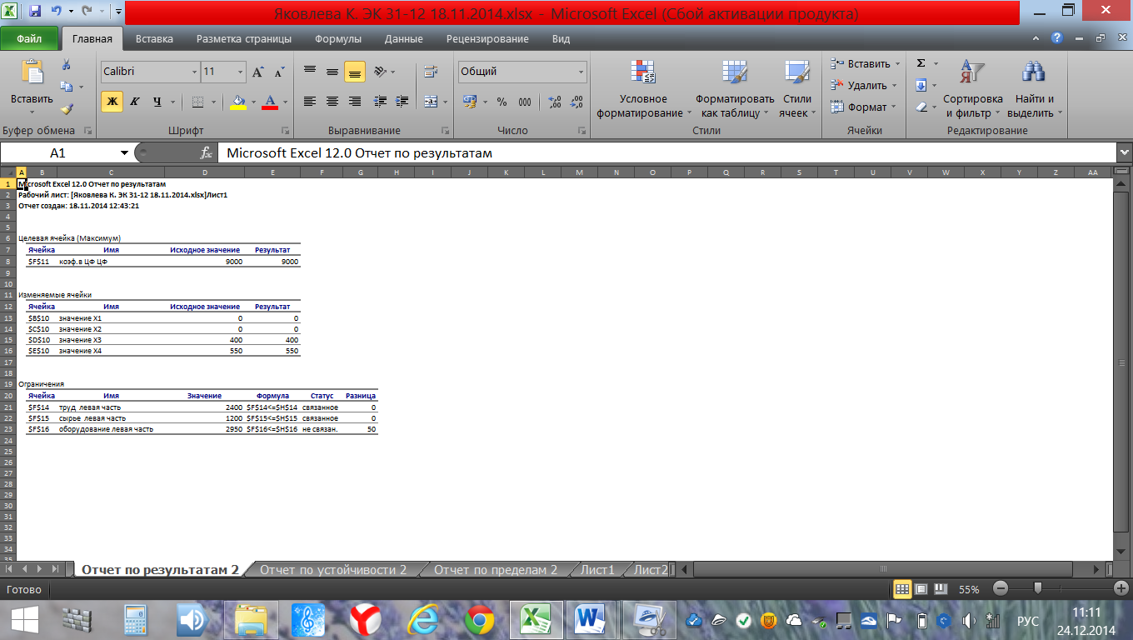Switch to Разметка страницы tab
The height and width of the screenshot is (640, 1133).
244,39
